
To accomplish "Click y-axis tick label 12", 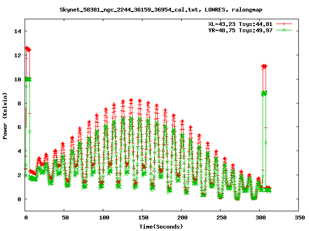I will coord(17,55).
